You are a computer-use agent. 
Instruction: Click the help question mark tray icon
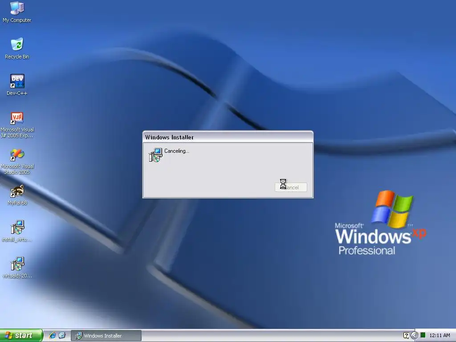(406, 335)
